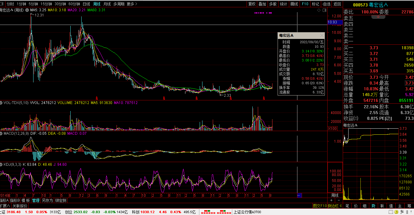Select the 5分钟 period

[x=33, y=4]
